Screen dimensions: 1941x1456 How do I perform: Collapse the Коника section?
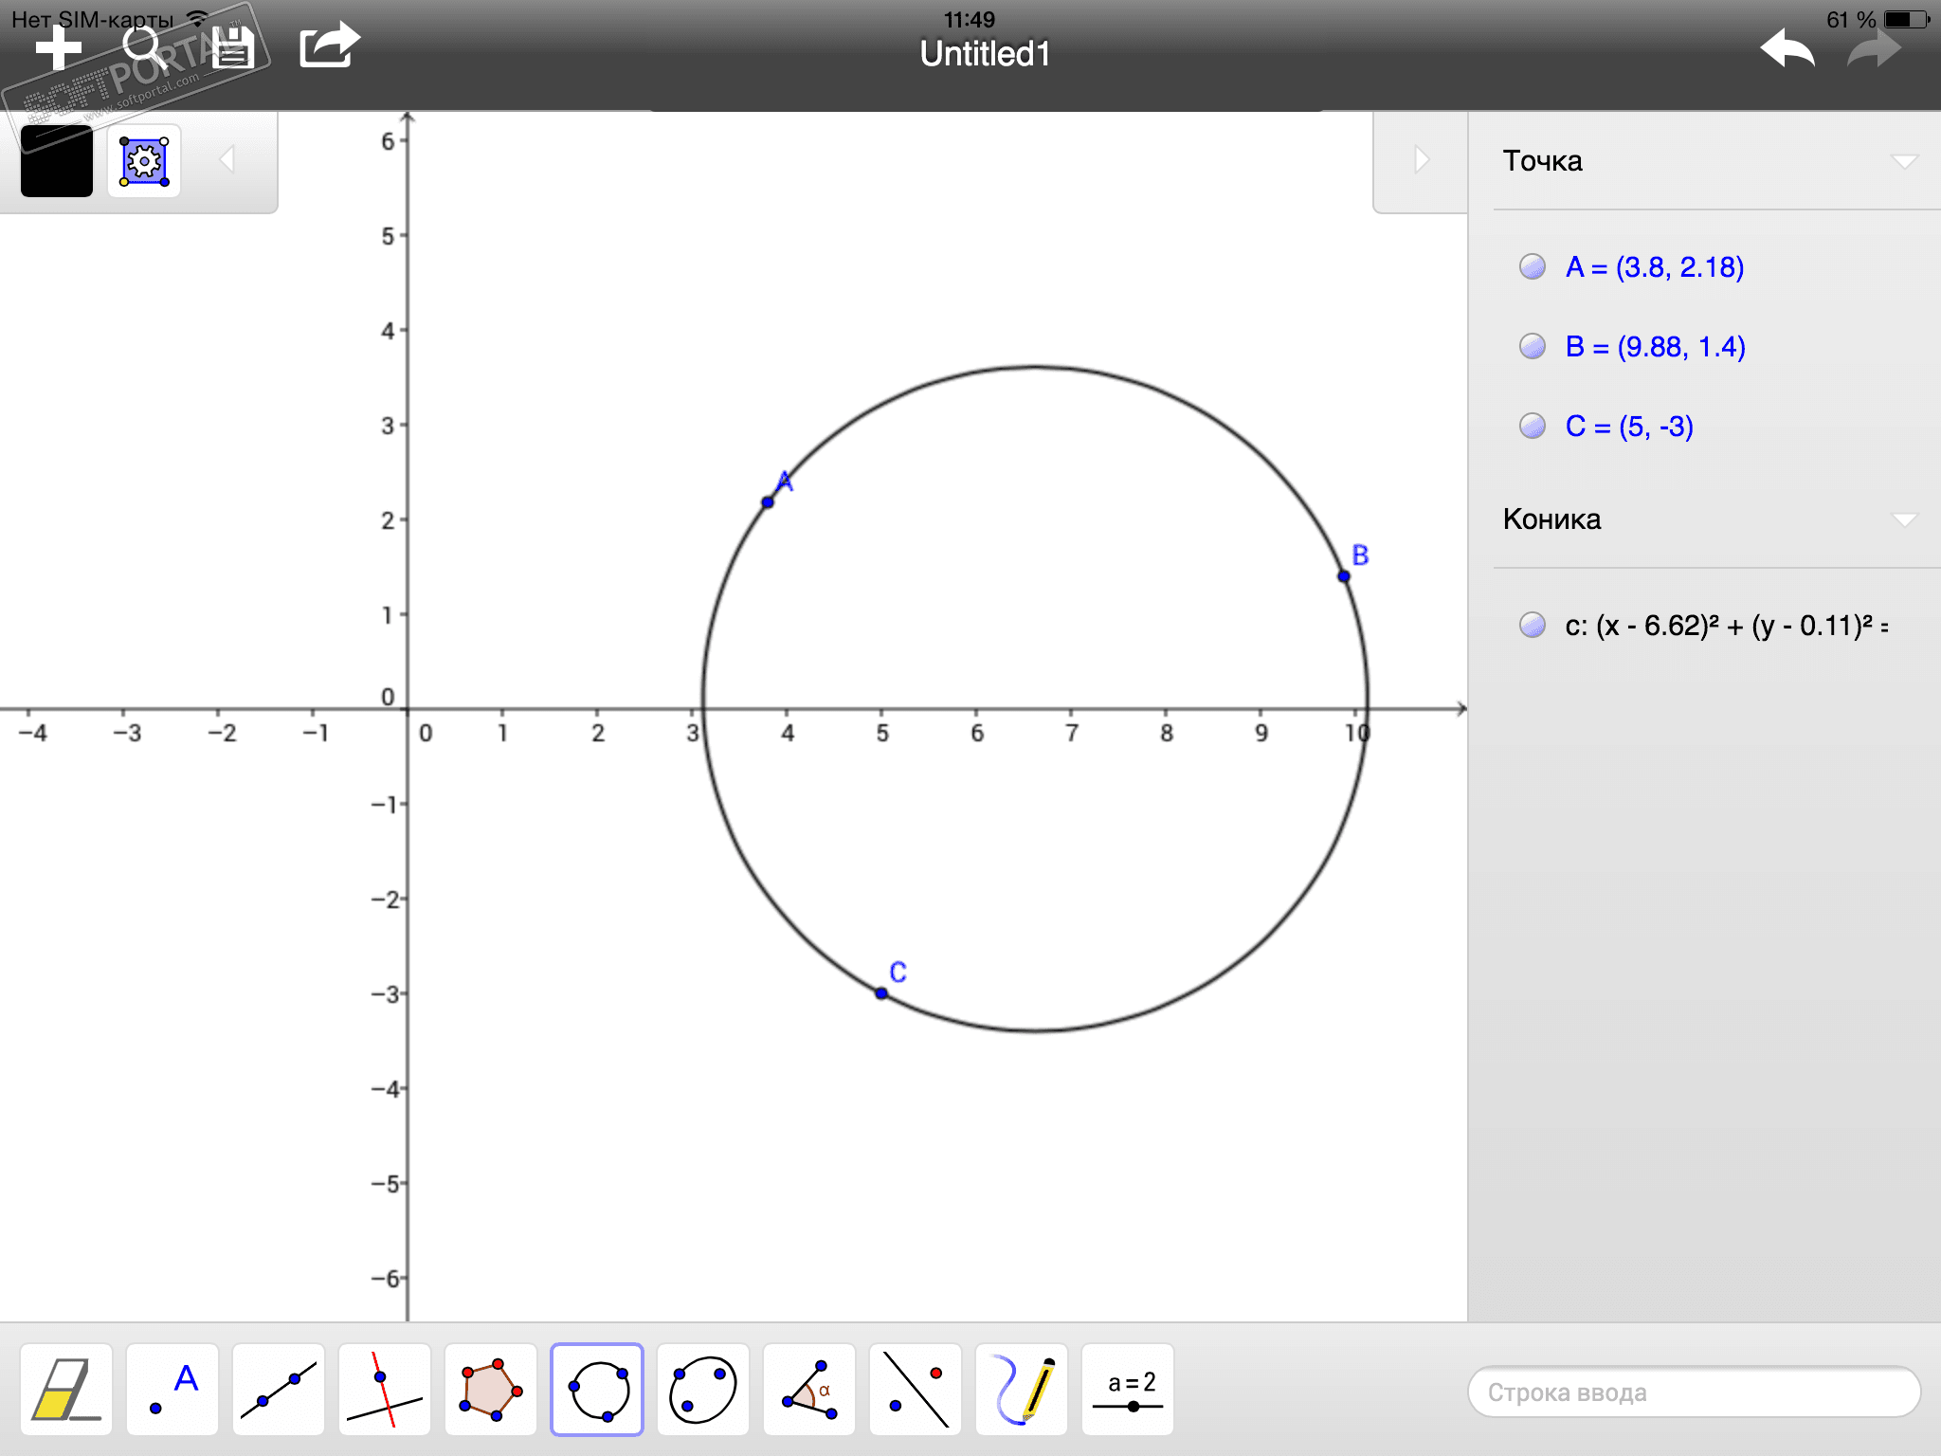[x=1905, y=519]
